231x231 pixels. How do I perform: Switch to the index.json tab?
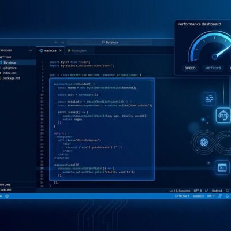pos(79,51)
